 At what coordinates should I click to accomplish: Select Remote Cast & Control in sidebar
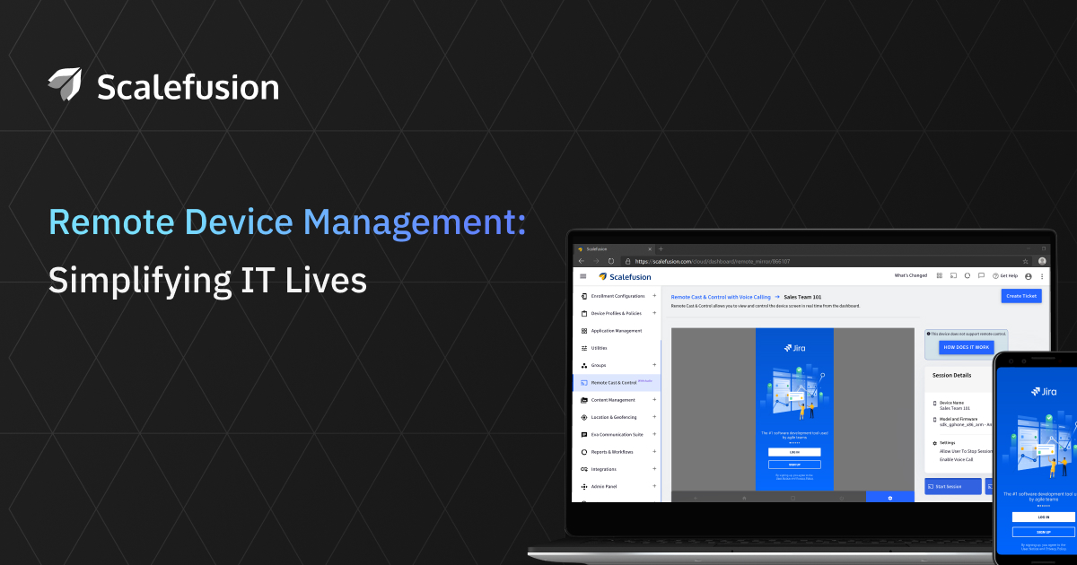[617, 382]
